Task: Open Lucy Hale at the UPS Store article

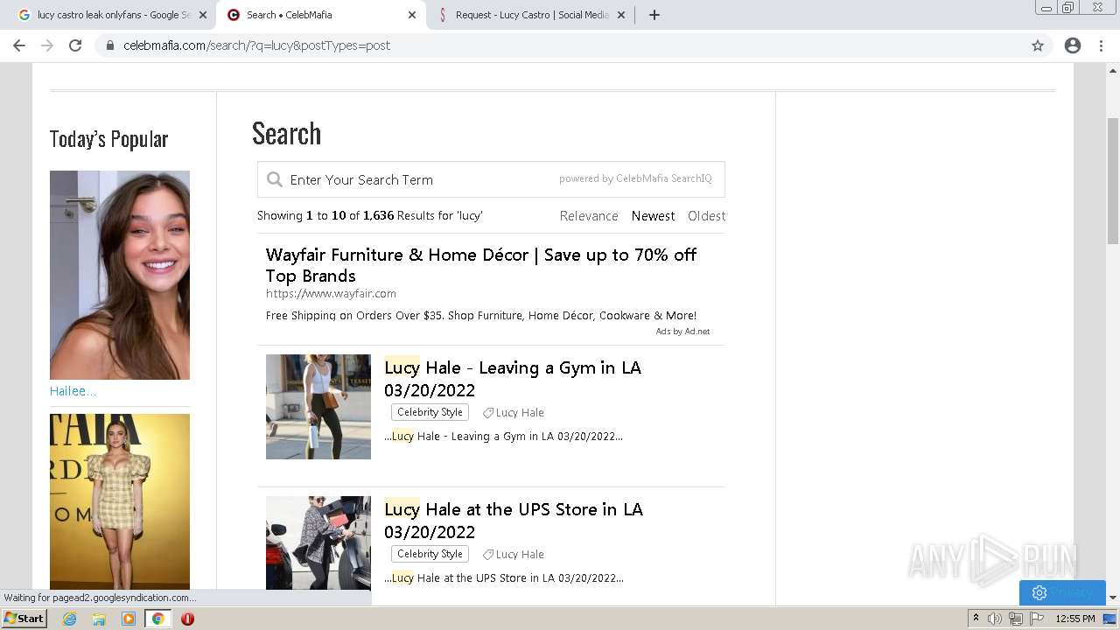Action: pyautogui.click(x=514, y=521)
